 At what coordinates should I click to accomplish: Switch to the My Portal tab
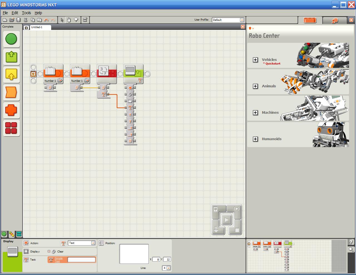coord(335,20)
